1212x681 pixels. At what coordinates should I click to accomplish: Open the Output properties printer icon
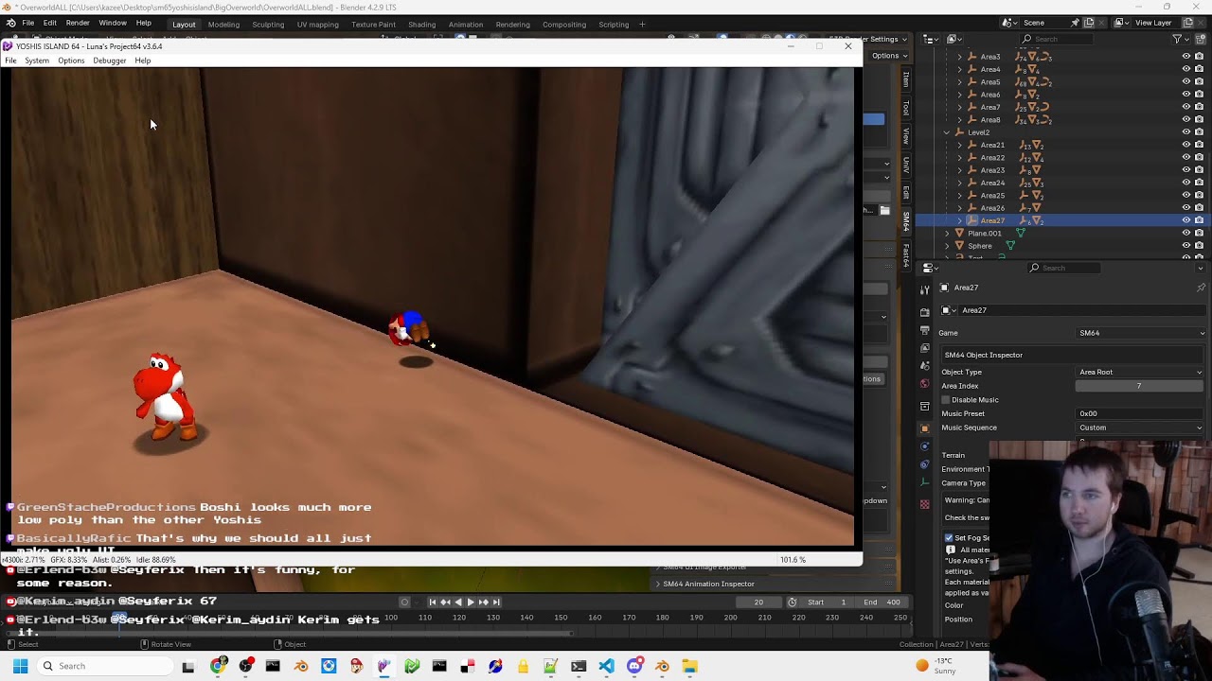pyautogui.click(x=925, y=330)
